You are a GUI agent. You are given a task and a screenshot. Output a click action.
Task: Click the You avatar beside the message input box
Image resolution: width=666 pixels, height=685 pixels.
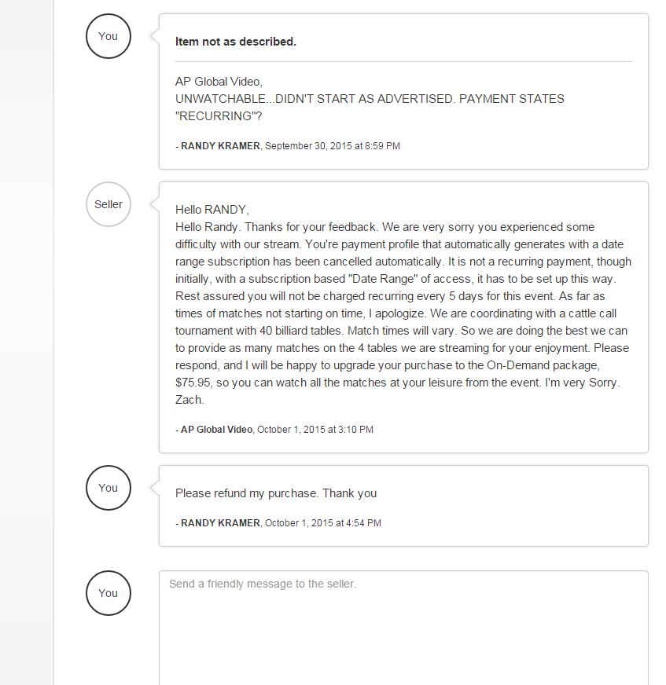(108, 593)
